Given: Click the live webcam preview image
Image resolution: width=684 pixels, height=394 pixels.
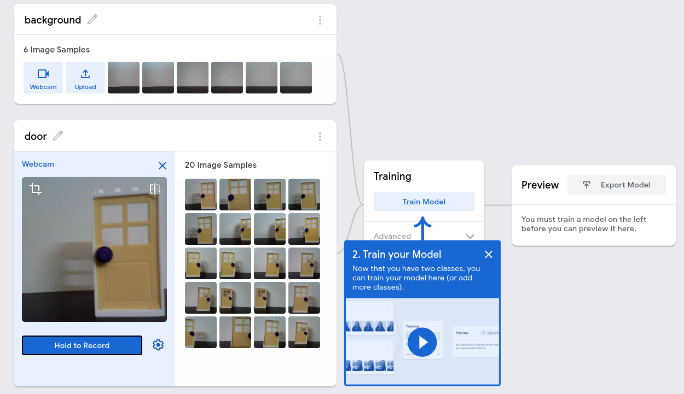Looking at the screenshot, I should [x=94, y=257].
